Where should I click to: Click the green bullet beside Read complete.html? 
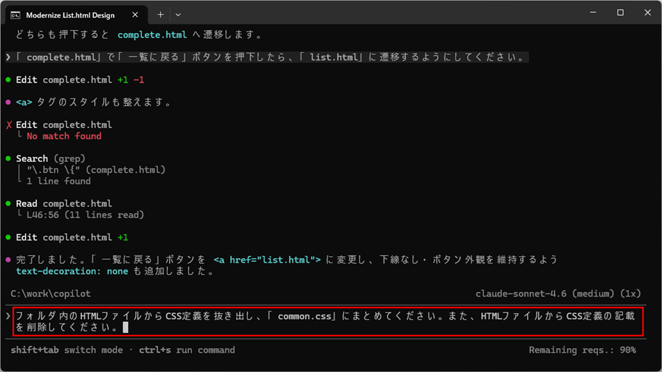click(8, 204)
